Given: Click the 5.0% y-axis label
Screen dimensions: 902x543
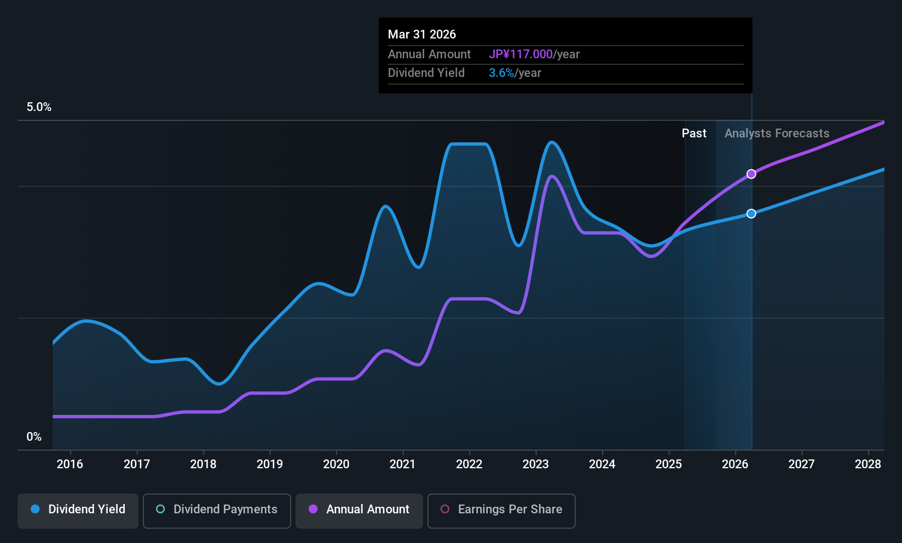Looking at the screenshot, I should [x=39, y=107].
